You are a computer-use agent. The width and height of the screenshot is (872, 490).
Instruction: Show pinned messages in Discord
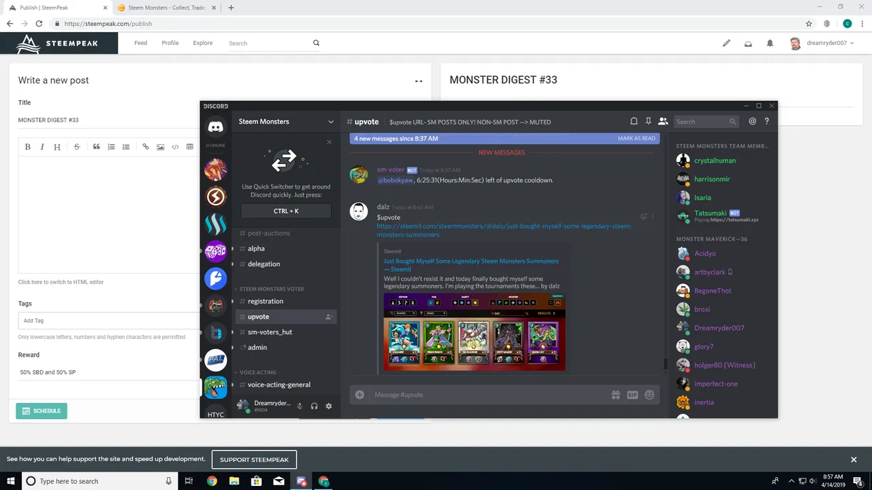click(649, 121)
